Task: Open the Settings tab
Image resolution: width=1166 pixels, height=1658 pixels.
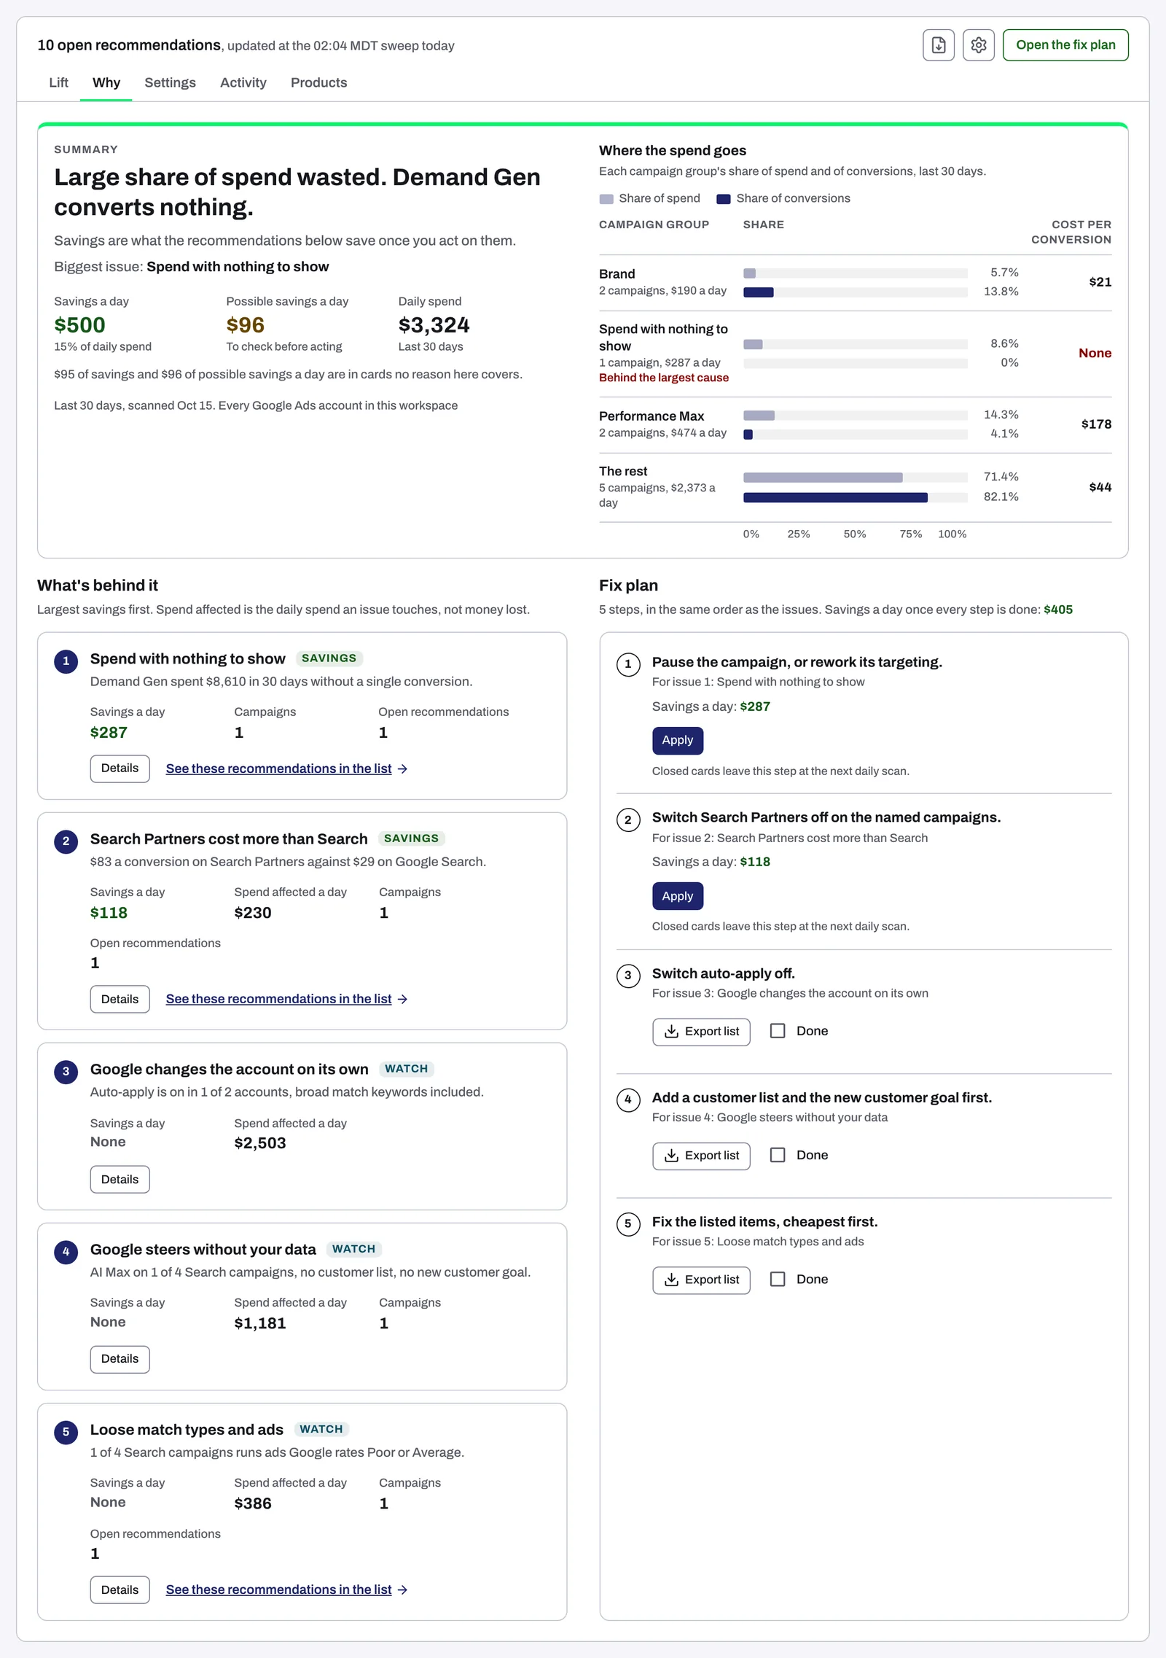Action: click(x=170, y=82)
